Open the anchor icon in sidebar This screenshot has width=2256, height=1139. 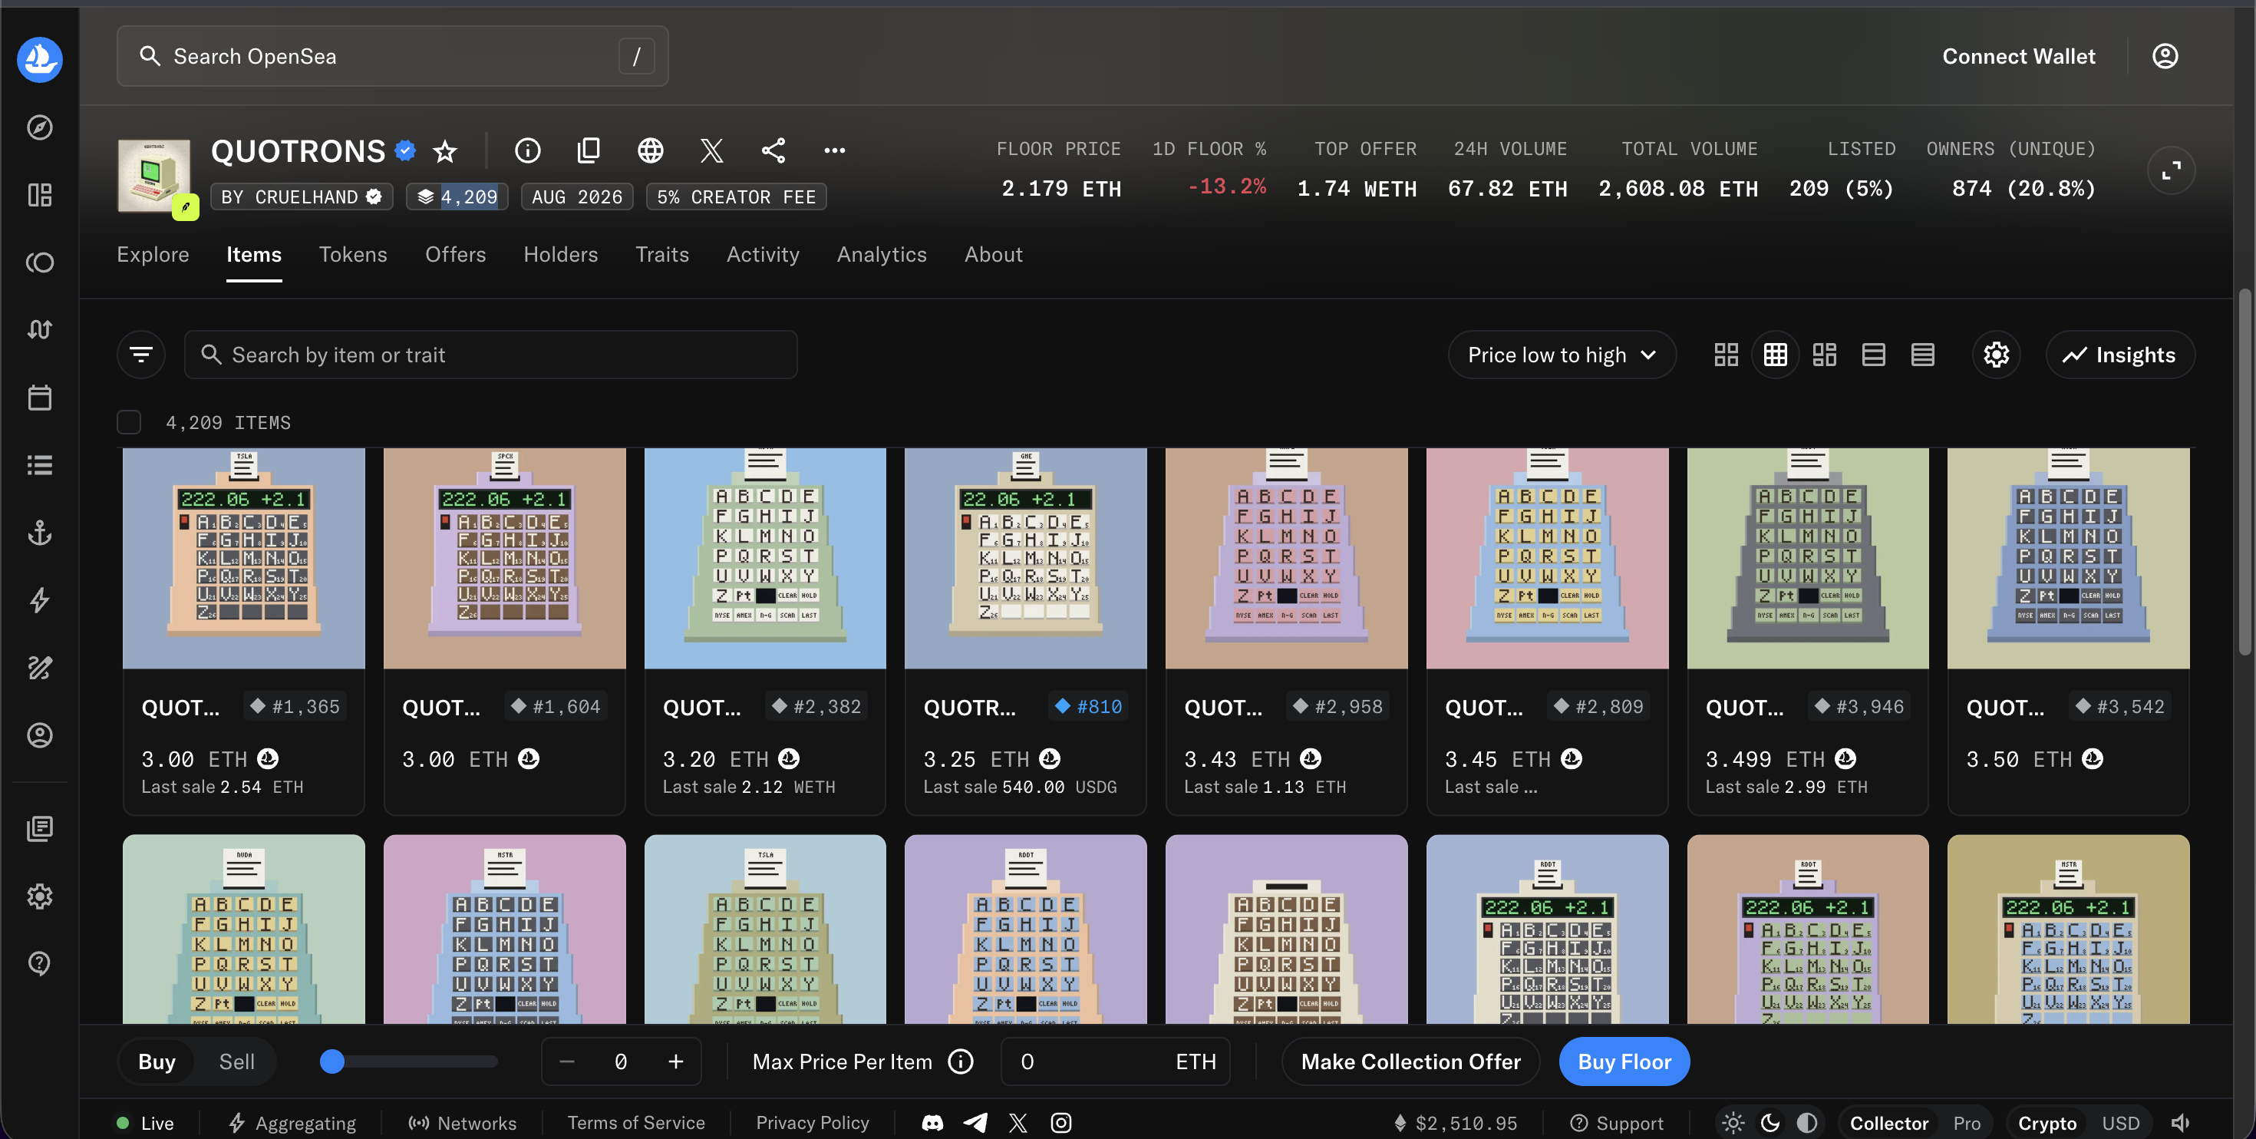pyautogui.click(x=39, y=533)
